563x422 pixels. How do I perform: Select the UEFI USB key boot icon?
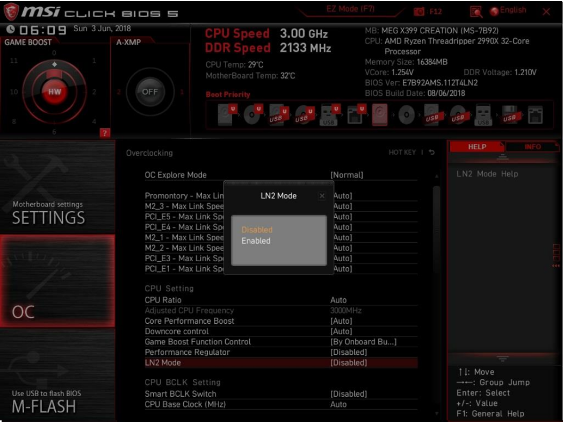pos(330,114)
